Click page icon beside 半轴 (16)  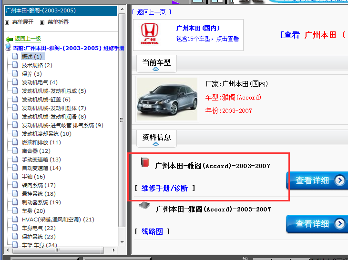click(15, 176)
